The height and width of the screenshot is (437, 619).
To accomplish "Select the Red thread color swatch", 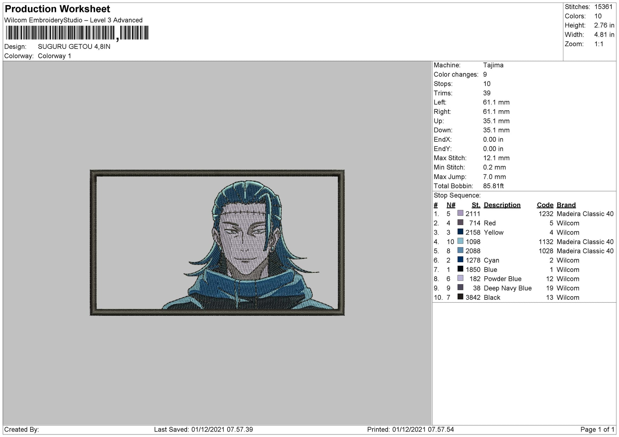I will click(460, 222).
